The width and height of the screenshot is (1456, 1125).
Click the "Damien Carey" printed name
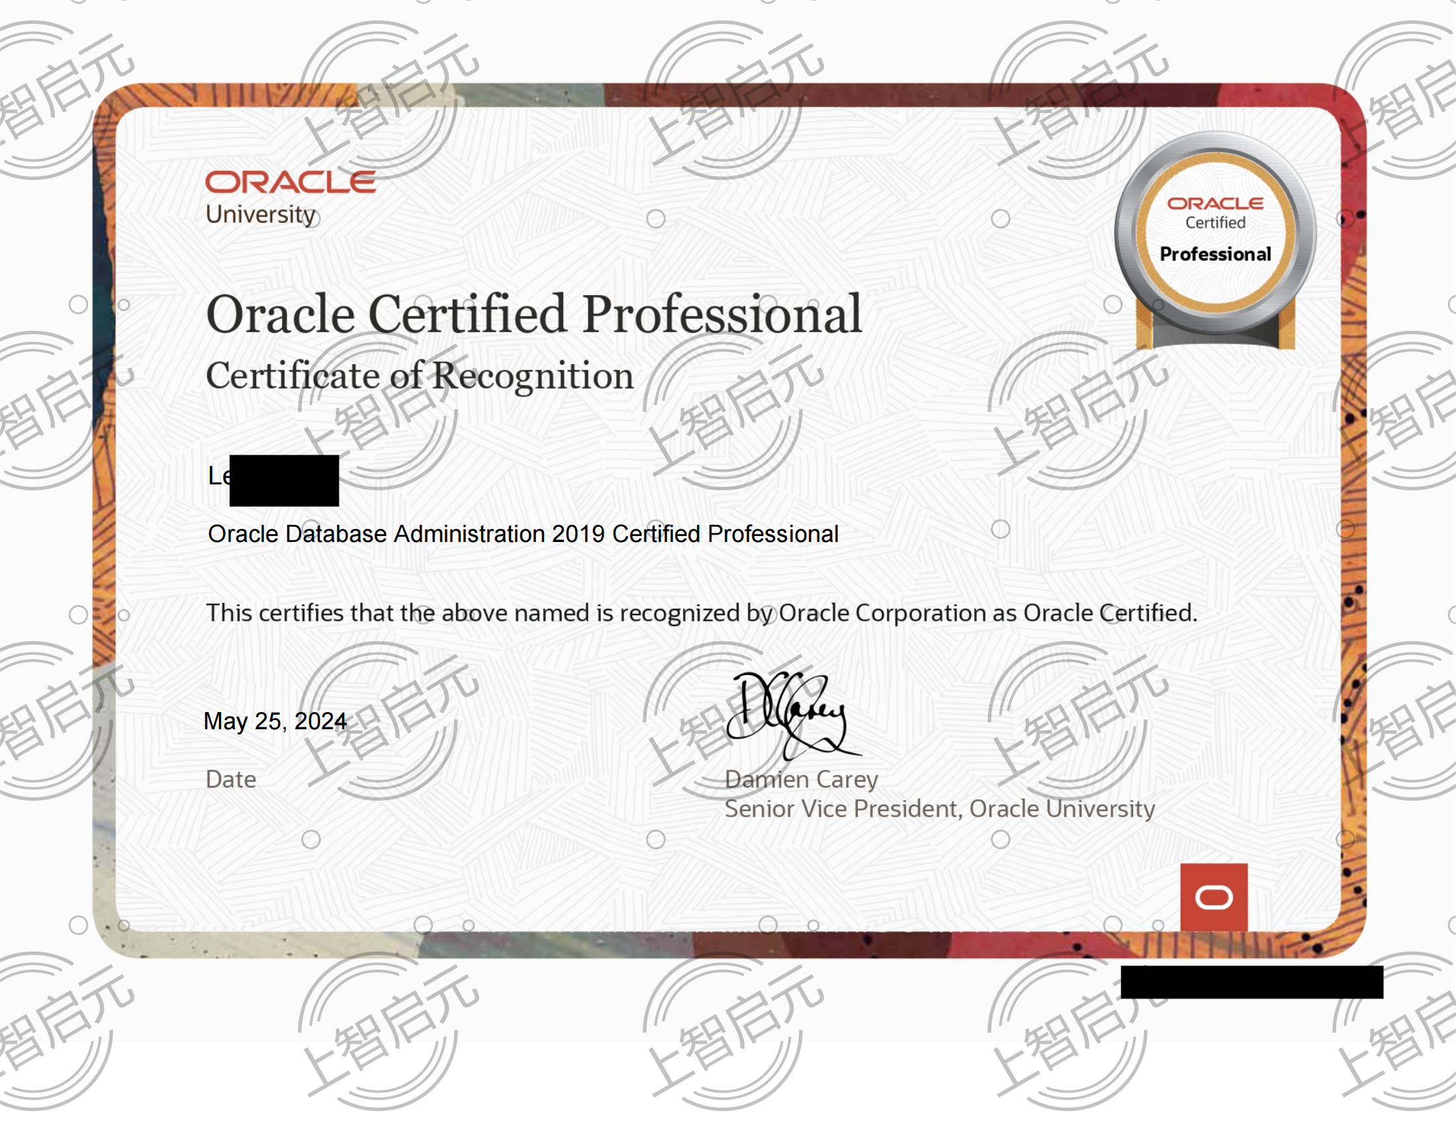coord(801,779)
